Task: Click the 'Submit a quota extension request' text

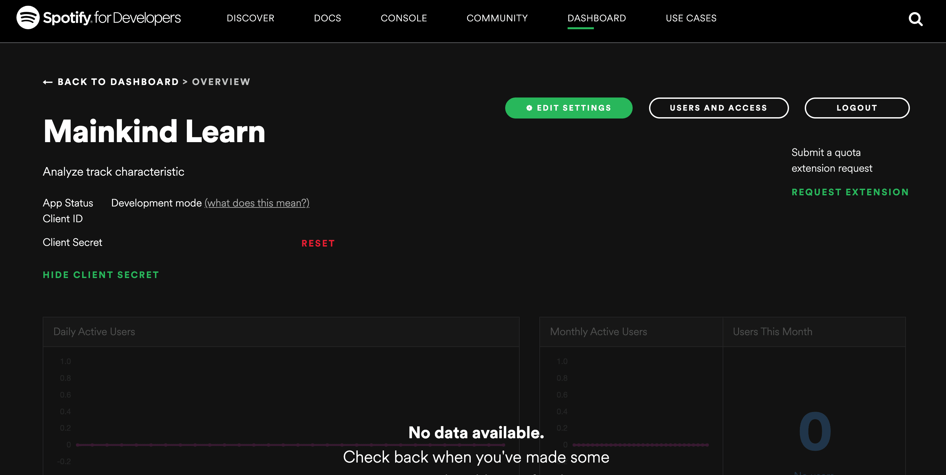Action: point(832,161)
